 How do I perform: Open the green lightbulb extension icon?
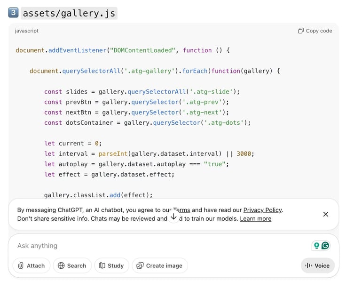316,245
